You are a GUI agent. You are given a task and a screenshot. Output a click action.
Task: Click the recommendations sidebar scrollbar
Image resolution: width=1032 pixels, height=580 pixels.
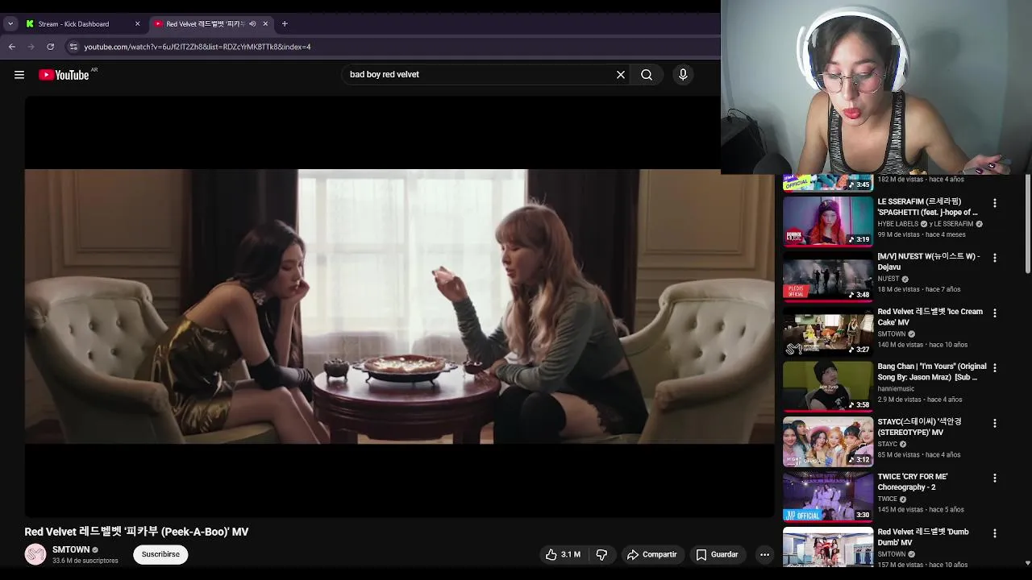[1027, 226]
